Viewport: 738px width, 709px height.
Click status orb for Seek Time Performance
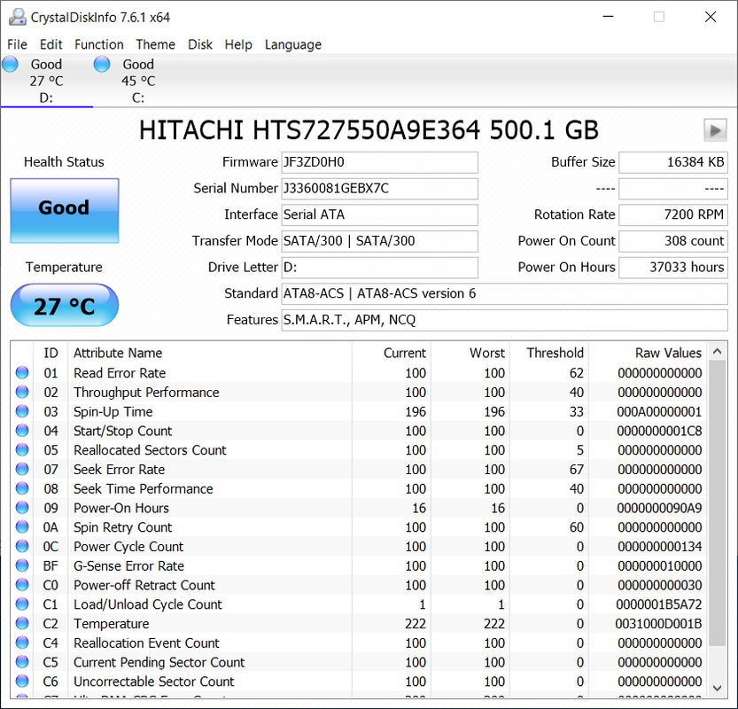tap(22, 488)
